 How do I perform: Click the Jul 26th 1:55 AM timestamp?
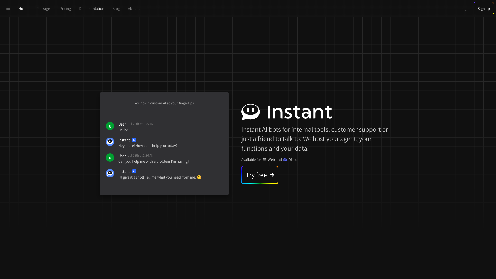coord(141,124)
